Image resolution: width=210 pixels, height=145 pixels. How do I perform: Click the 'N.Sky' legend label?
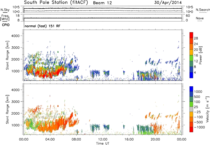tap(5, 10)
